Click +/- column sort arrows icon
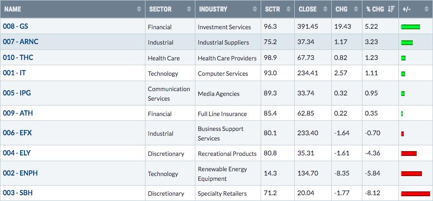This screenshot has width=433, height=201. [x=427, y=9]
